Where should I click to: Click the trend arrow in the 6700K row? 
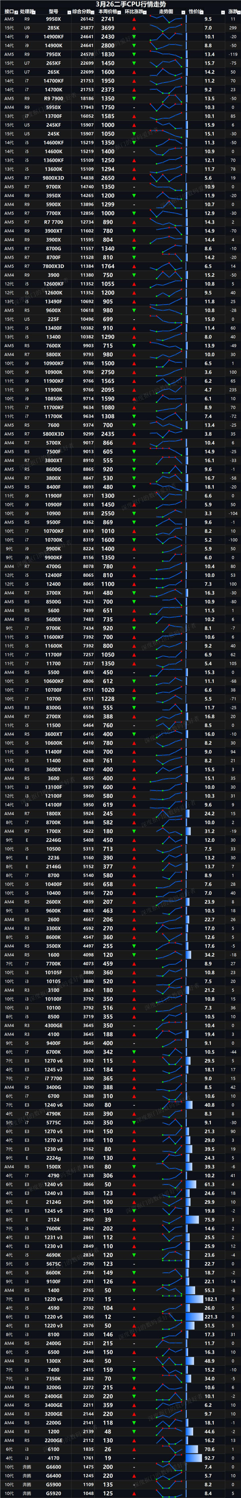(x=134, y=1052)
